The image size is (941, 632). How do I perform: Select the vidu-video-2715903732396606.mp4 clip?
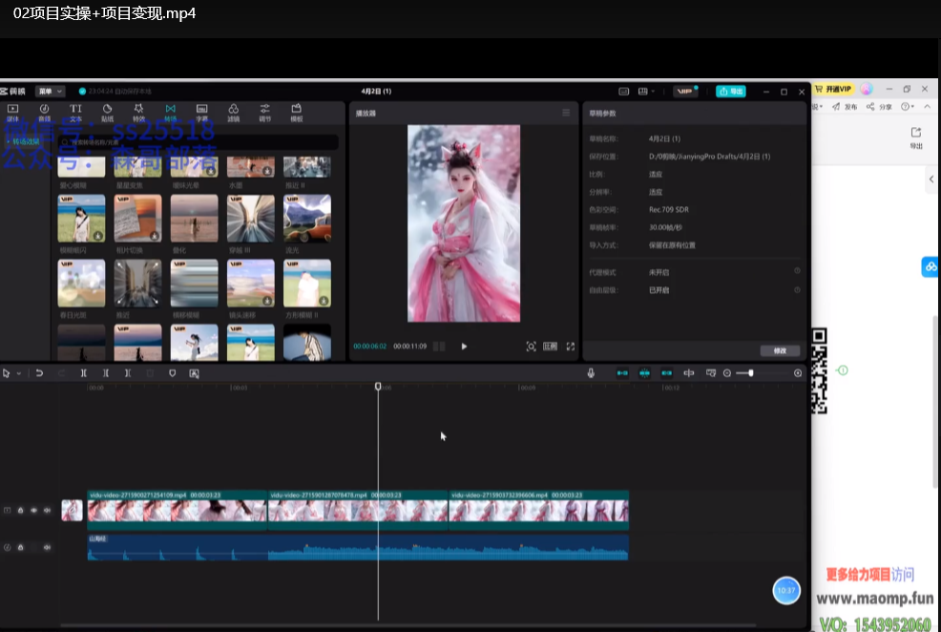coord(539,510)
